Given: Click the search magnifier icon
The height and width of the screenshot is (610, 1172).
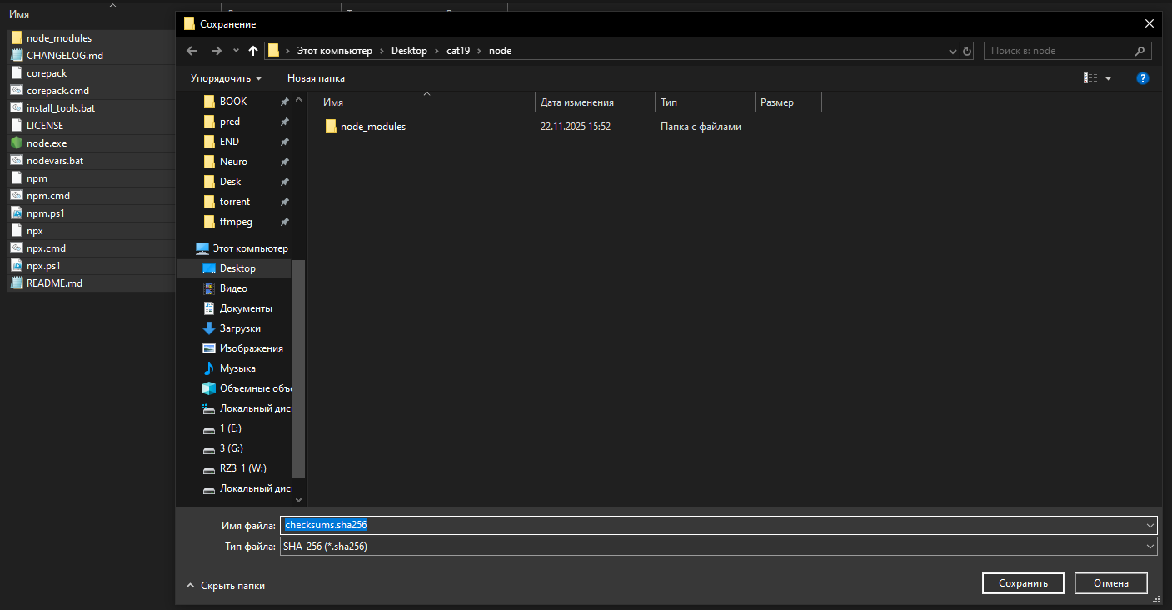Looking at the screenshot, I should [1140, 51].
